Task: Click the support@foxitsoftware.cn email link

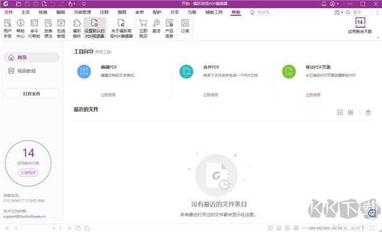Action: pyautogui.click(x=24, y=217)
